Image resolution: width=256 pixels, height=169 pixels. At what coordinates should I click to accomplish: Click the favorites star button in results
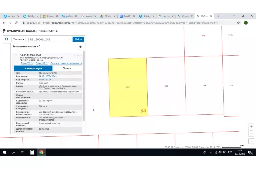[80, 47]
